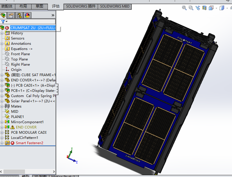Expand the CUBE SAT FRAME component
Screen dimensions: 232x177
2,75
